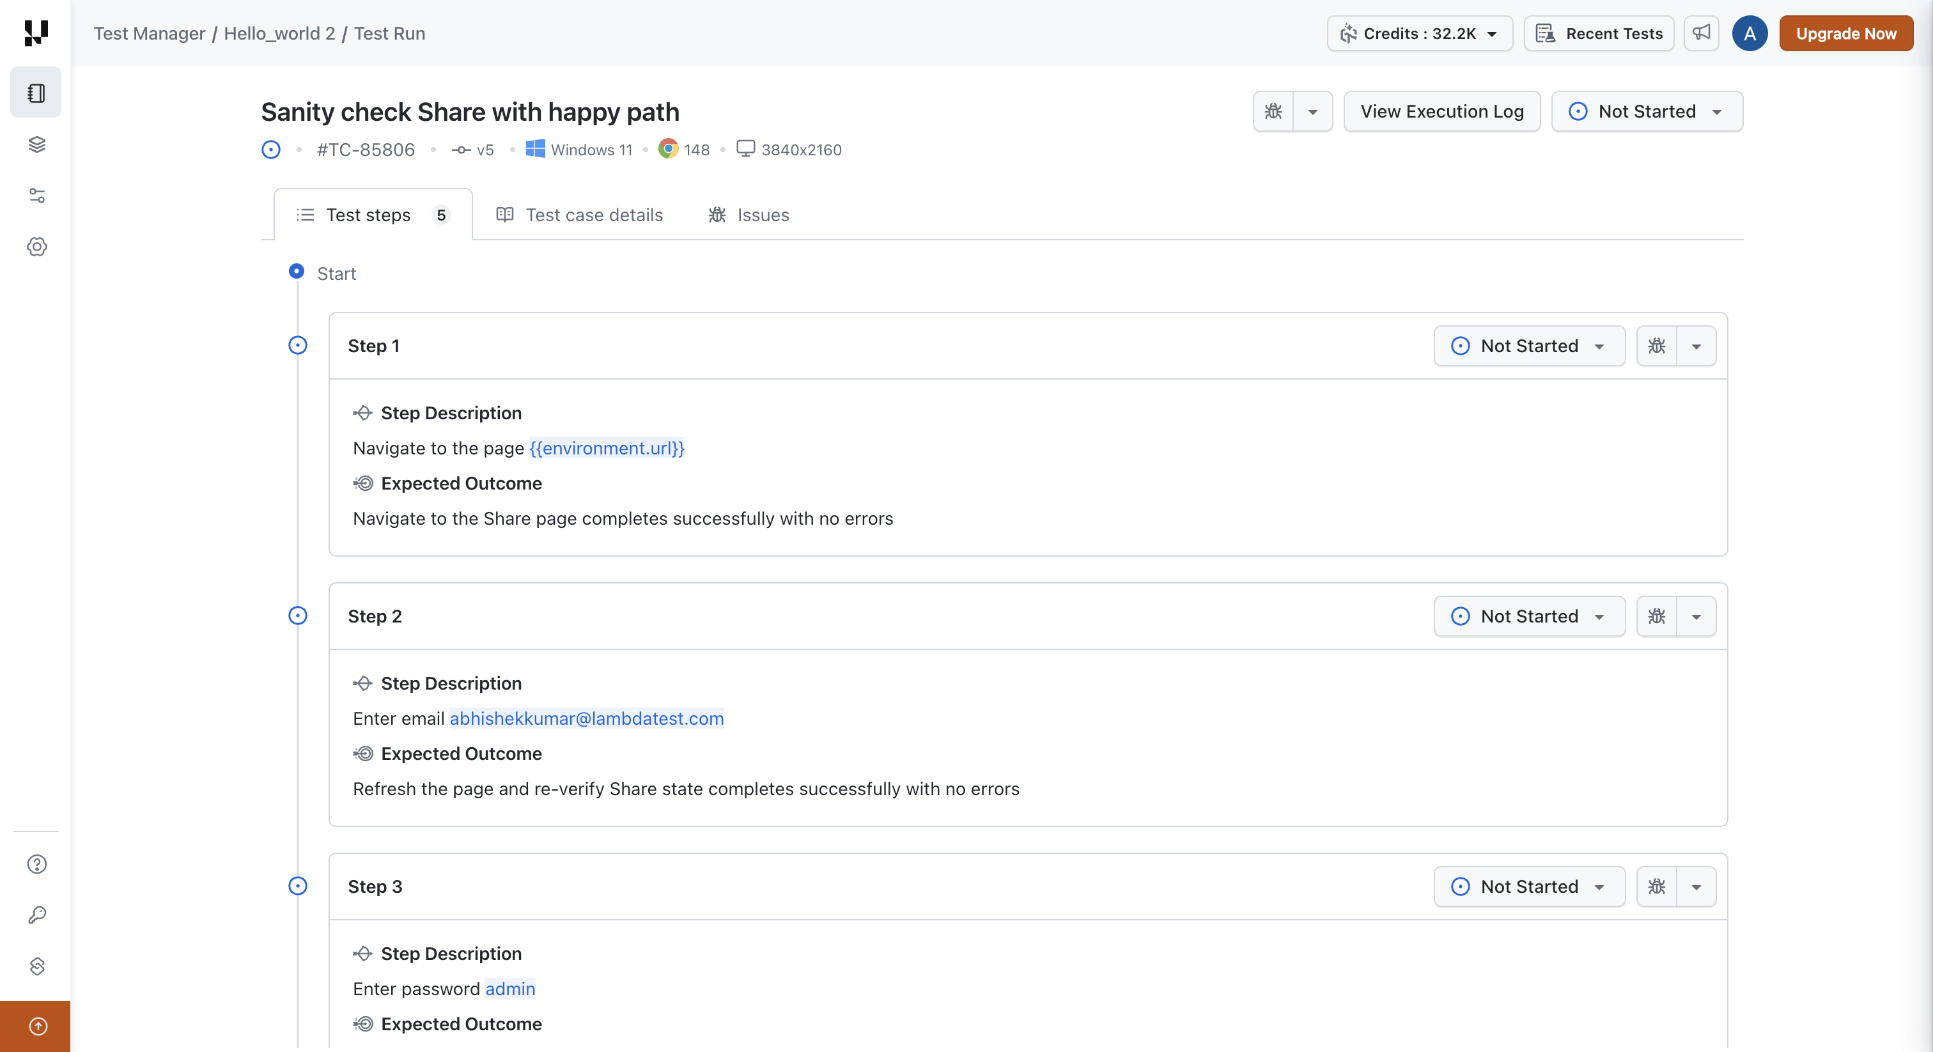Open announcements megaphone icon

click(1701, 33)
